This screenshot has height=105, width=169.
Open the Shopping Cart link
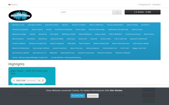[144, 4]
